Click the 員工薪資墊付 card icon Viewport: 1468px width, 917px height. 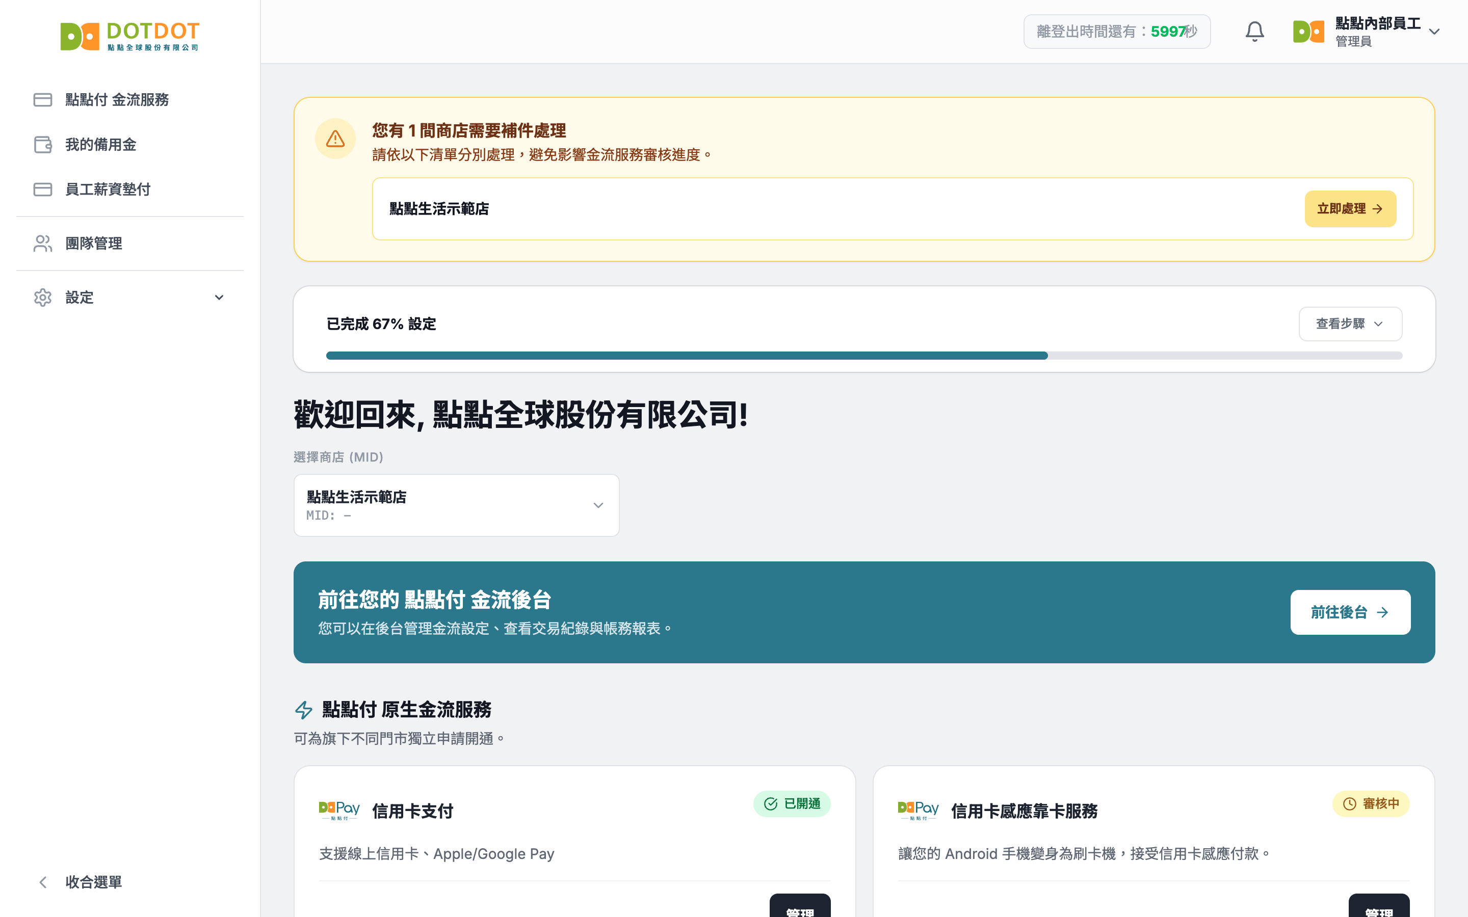42,189
